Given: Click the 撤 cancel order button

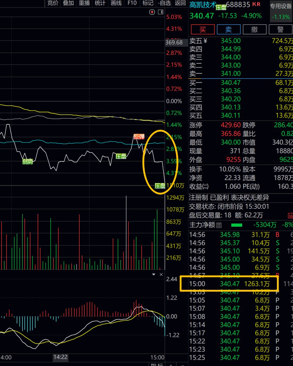Looking at the screenshot, I should coord(255,29).
